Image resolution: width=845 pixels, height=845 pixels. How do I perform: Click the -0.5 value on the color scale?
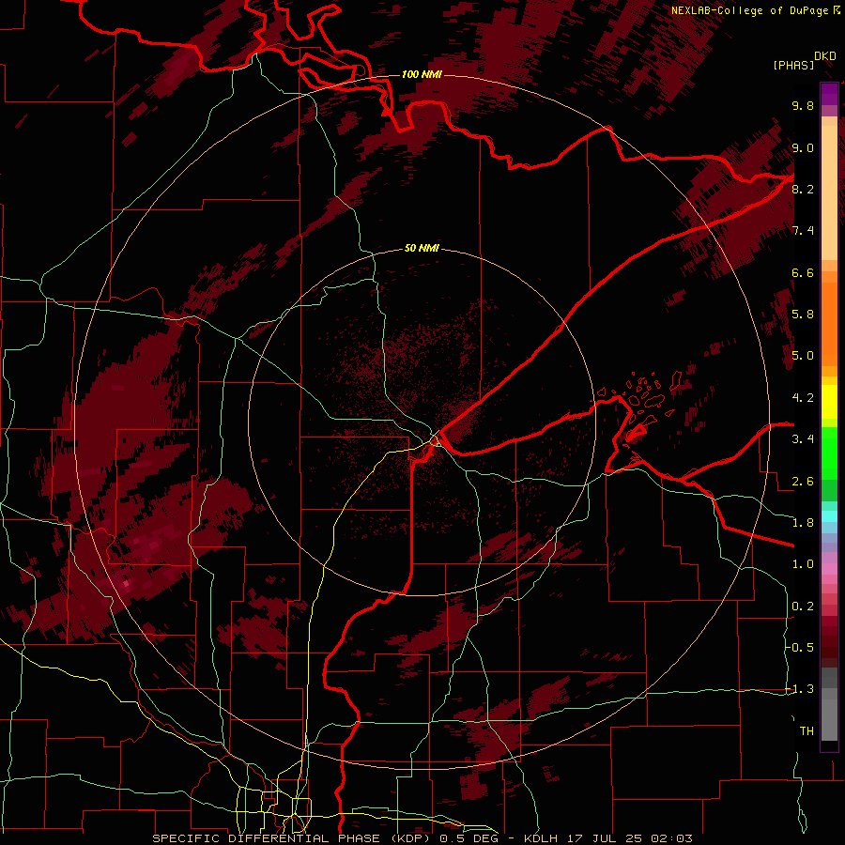[800, 648]
